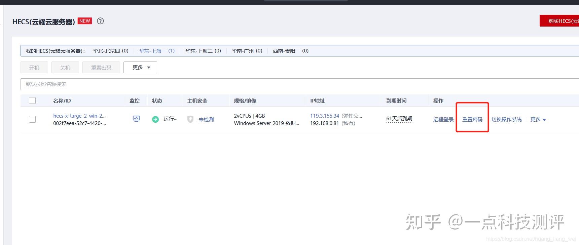This screenshot has width=579, height=245.
Task: Click the 2vCPUs | 4GB specification text
Action: click(250, 116)
